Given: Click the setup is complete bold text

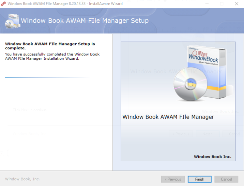Looking at the screenshot, I should (x=50, y=46).
